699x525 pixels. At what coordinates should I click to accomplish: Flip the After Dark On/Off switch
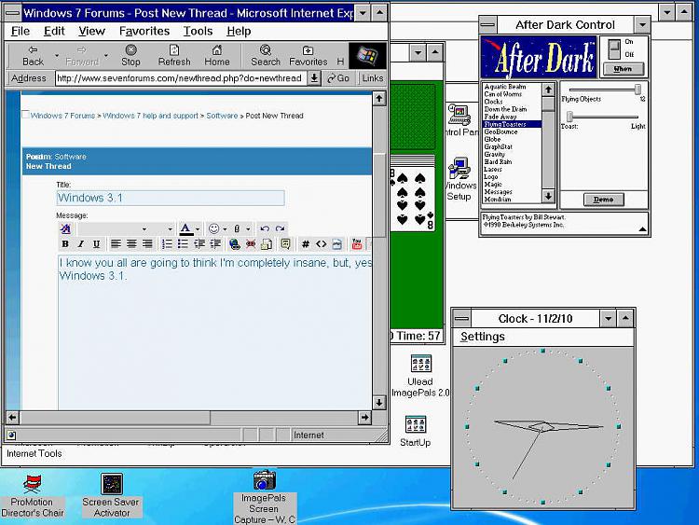(615, 48)
